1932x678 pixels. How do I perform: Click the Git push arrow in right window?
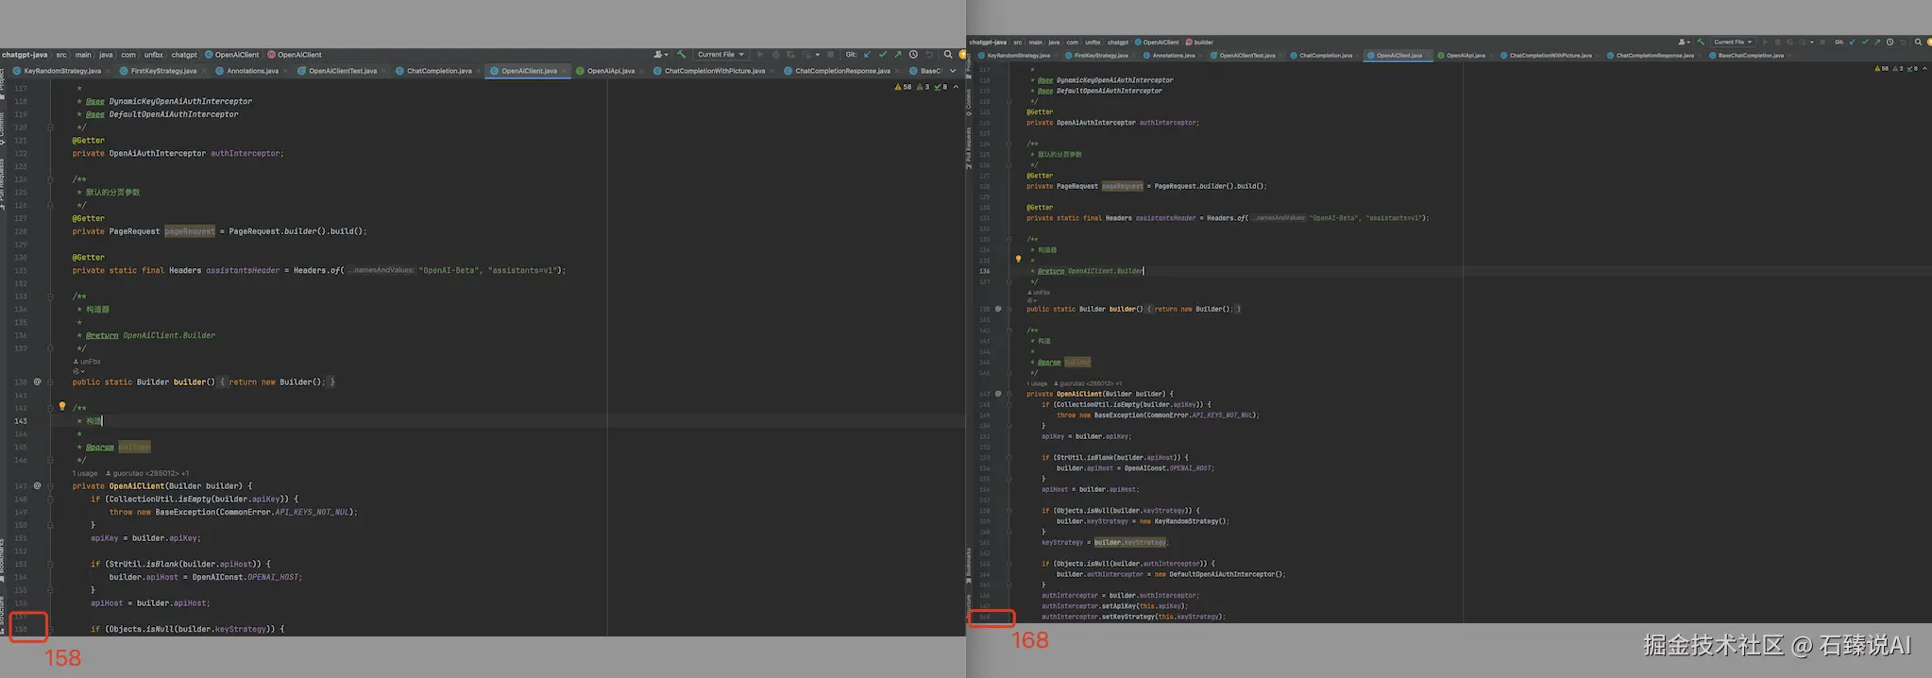pyautogui.click(x=1876, y=42)
